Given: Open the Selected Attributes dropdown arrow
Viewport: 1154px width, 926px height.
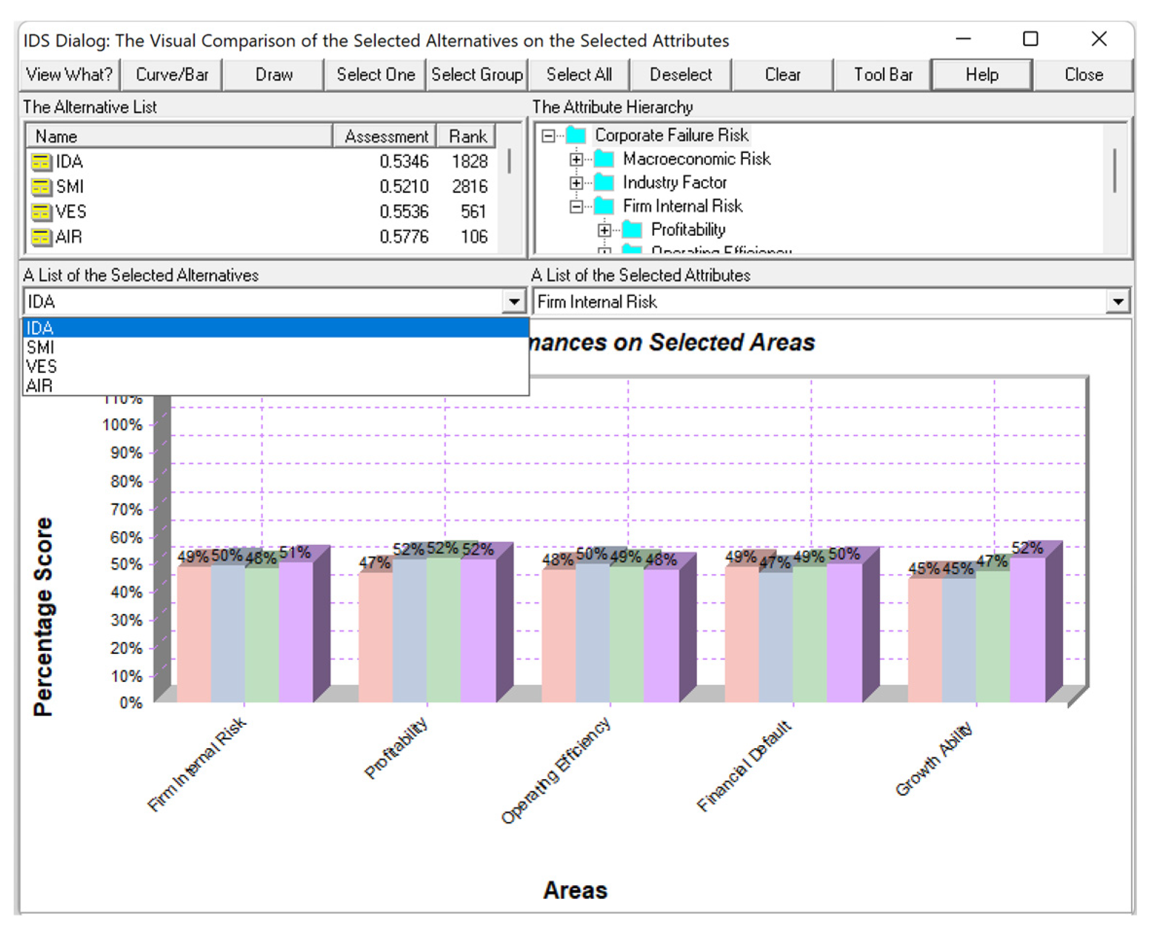Looking at the screenshot, I should point(1118,301).
